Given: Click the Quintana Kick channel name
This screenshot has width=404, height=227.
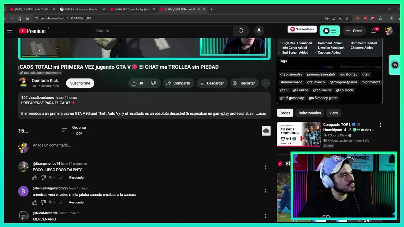Looking at the screenshot, I should (45, 80).
